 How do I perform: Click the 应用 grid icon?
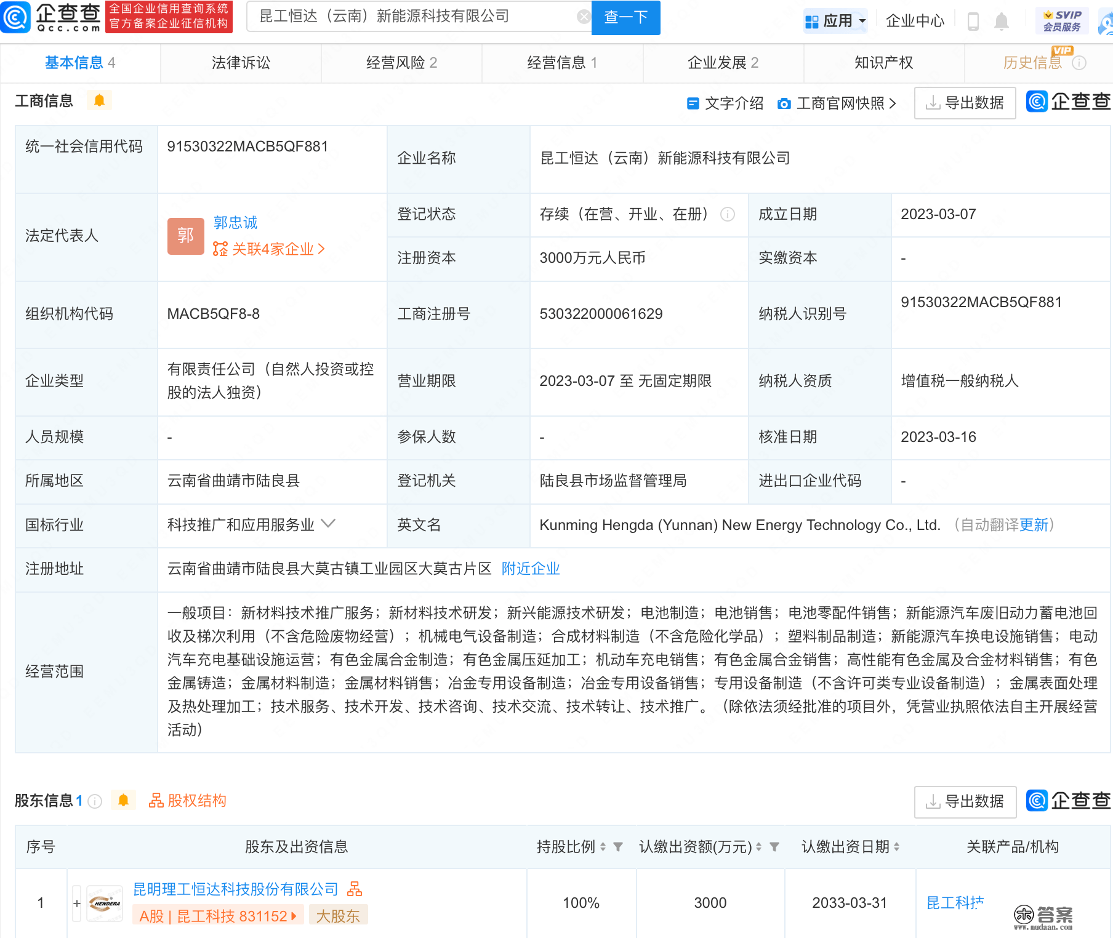pos(812,22)
